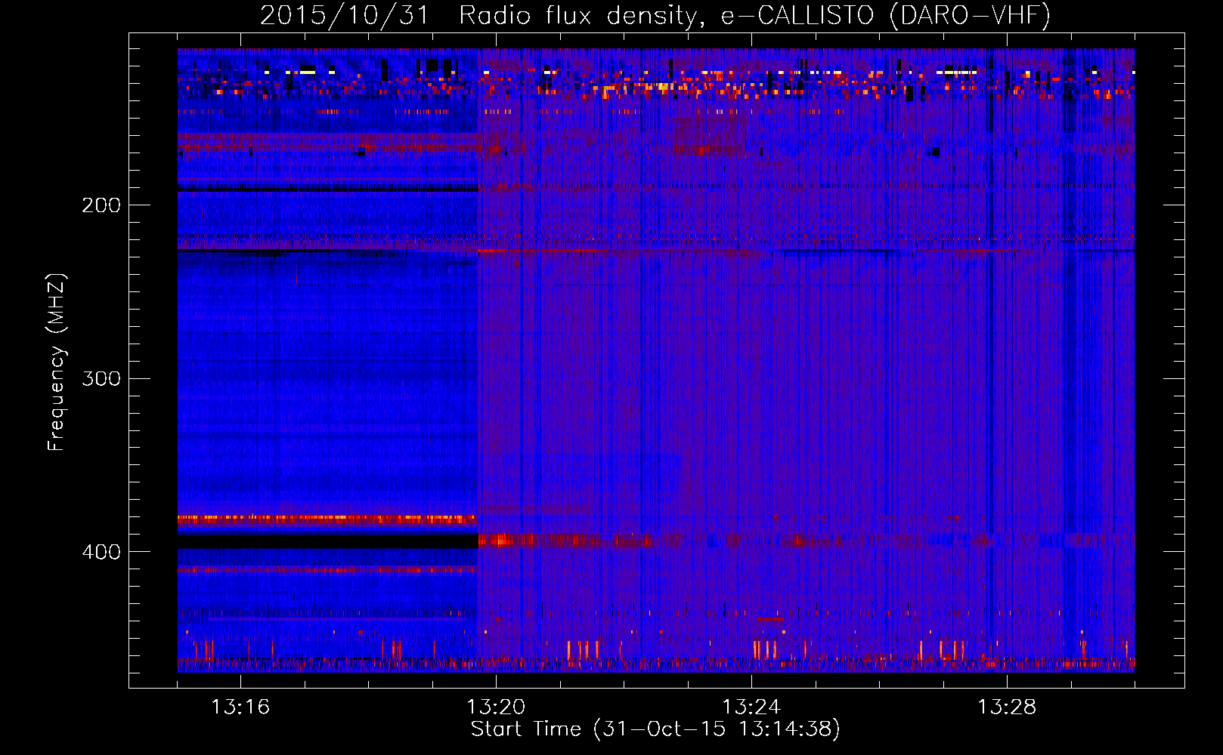
Task: Click the 13:16 time tick label
Action: click(x=240, y=707)
